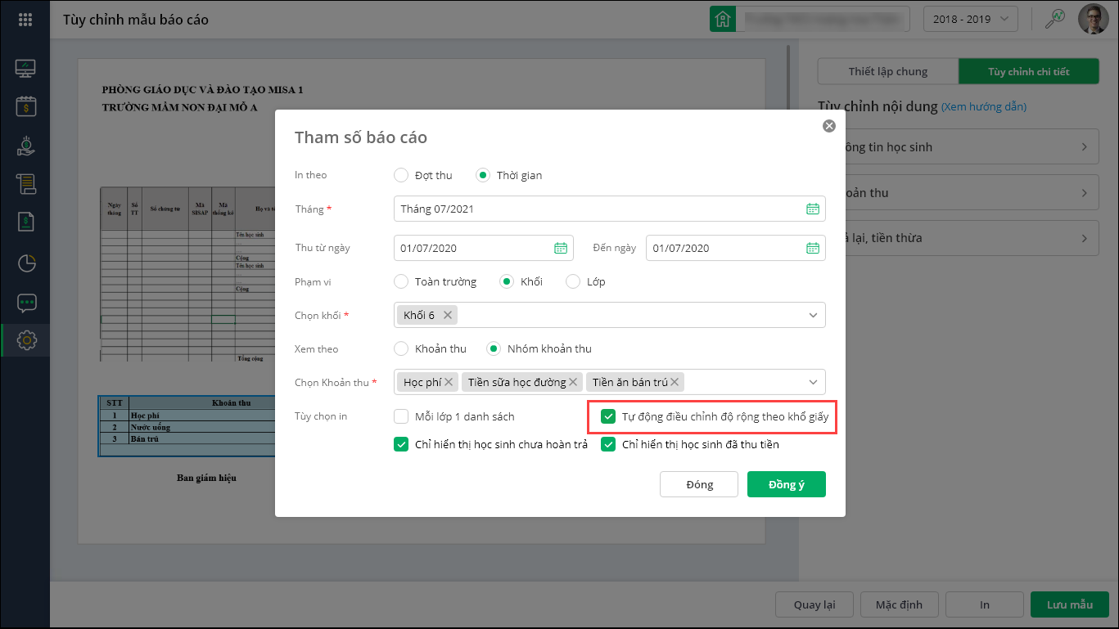Close the Tham số báo cáo dialog

point(828,126)
